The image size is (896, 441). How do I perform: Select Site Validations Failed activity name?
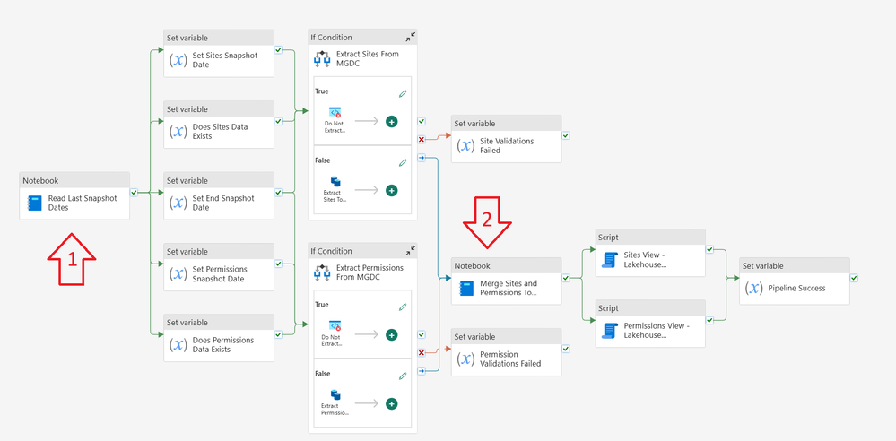(x=507, y=146)
